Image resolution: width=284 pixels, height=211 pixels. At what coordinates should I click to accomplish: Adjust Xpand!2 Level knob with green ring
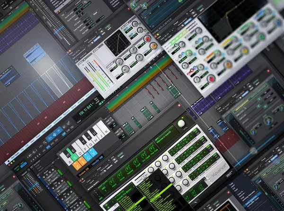pyautogui.click(x=181, y=123)
